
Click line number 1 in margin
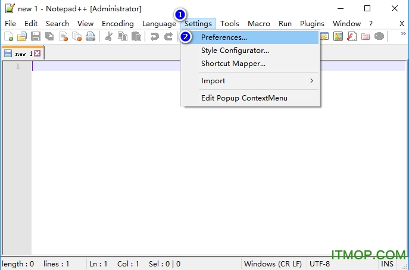(18, 66)
